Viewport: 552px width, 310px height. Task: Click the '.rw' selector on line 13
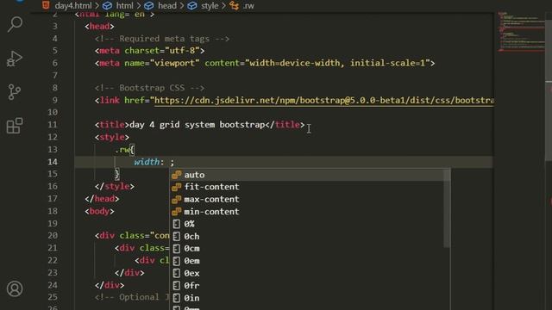click(x=122, y=150)
